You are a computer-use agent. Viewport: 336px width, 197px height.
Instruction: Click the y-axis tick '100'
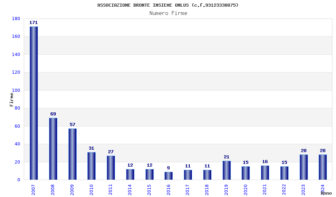tap(16, 90)
